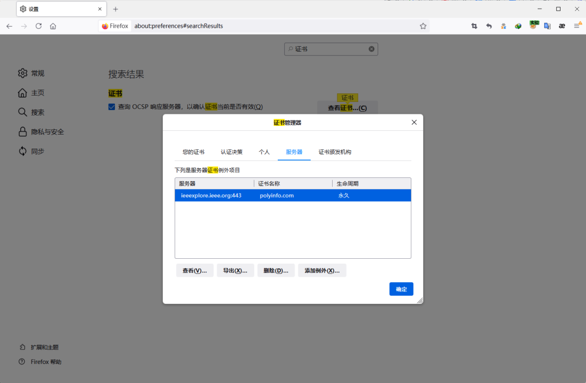Screen dimensions: 586x383
Task: Open the Firefox home page button
Action: (53, 26)
